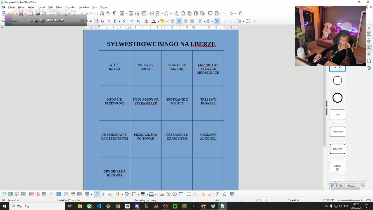Open the Format menu
The width and height of the screenshot is (373, 210).
tap(41, 7)
